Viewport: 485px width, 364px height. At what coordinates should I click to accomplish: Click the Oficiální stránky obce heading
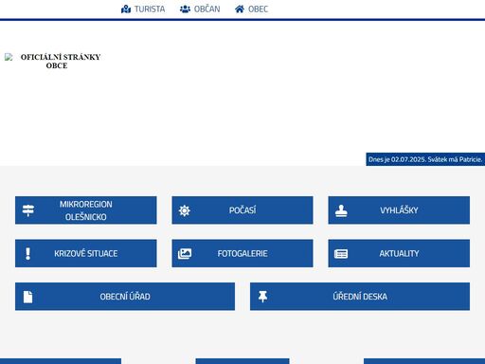point(61,62)
